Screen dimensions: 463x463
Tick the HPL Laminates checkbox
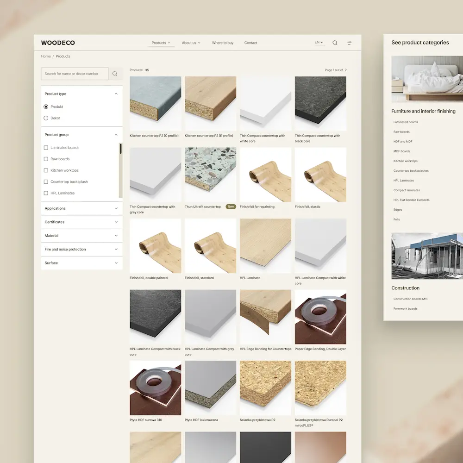pos(46,193)
